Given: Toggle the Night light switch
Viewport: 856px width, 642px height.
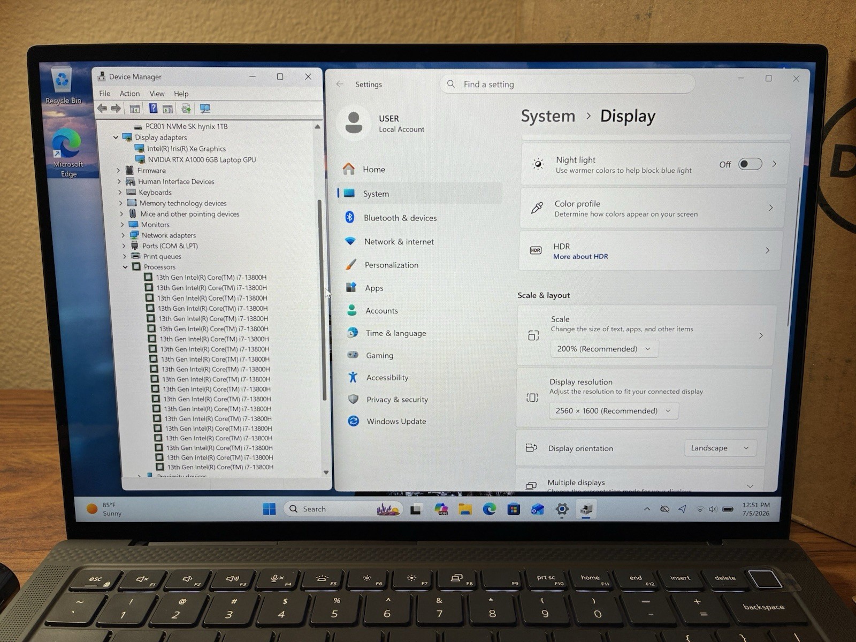Looking at the screenshot, I should click(750, 164).
